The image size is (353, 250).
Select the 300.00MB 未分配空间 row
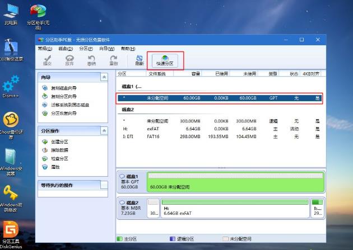[x=220, y=121]
